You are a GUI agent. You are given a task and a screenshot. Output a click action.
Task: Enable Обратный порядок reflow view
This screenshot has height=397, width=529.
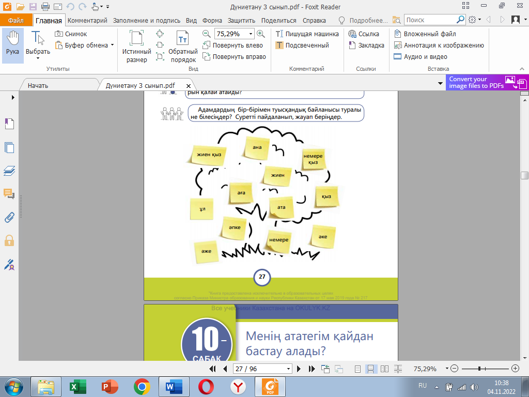(x=183, y=46)
